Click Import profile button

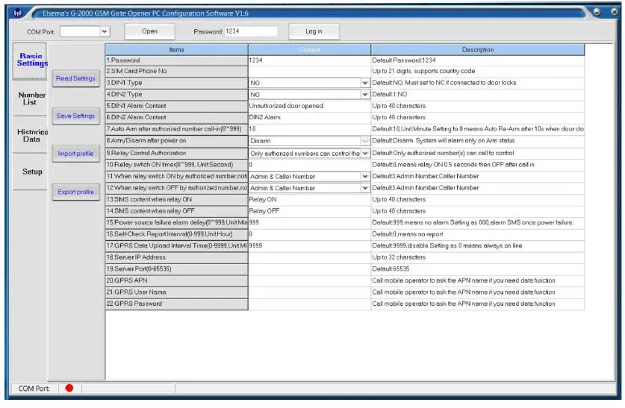(75, 154)
